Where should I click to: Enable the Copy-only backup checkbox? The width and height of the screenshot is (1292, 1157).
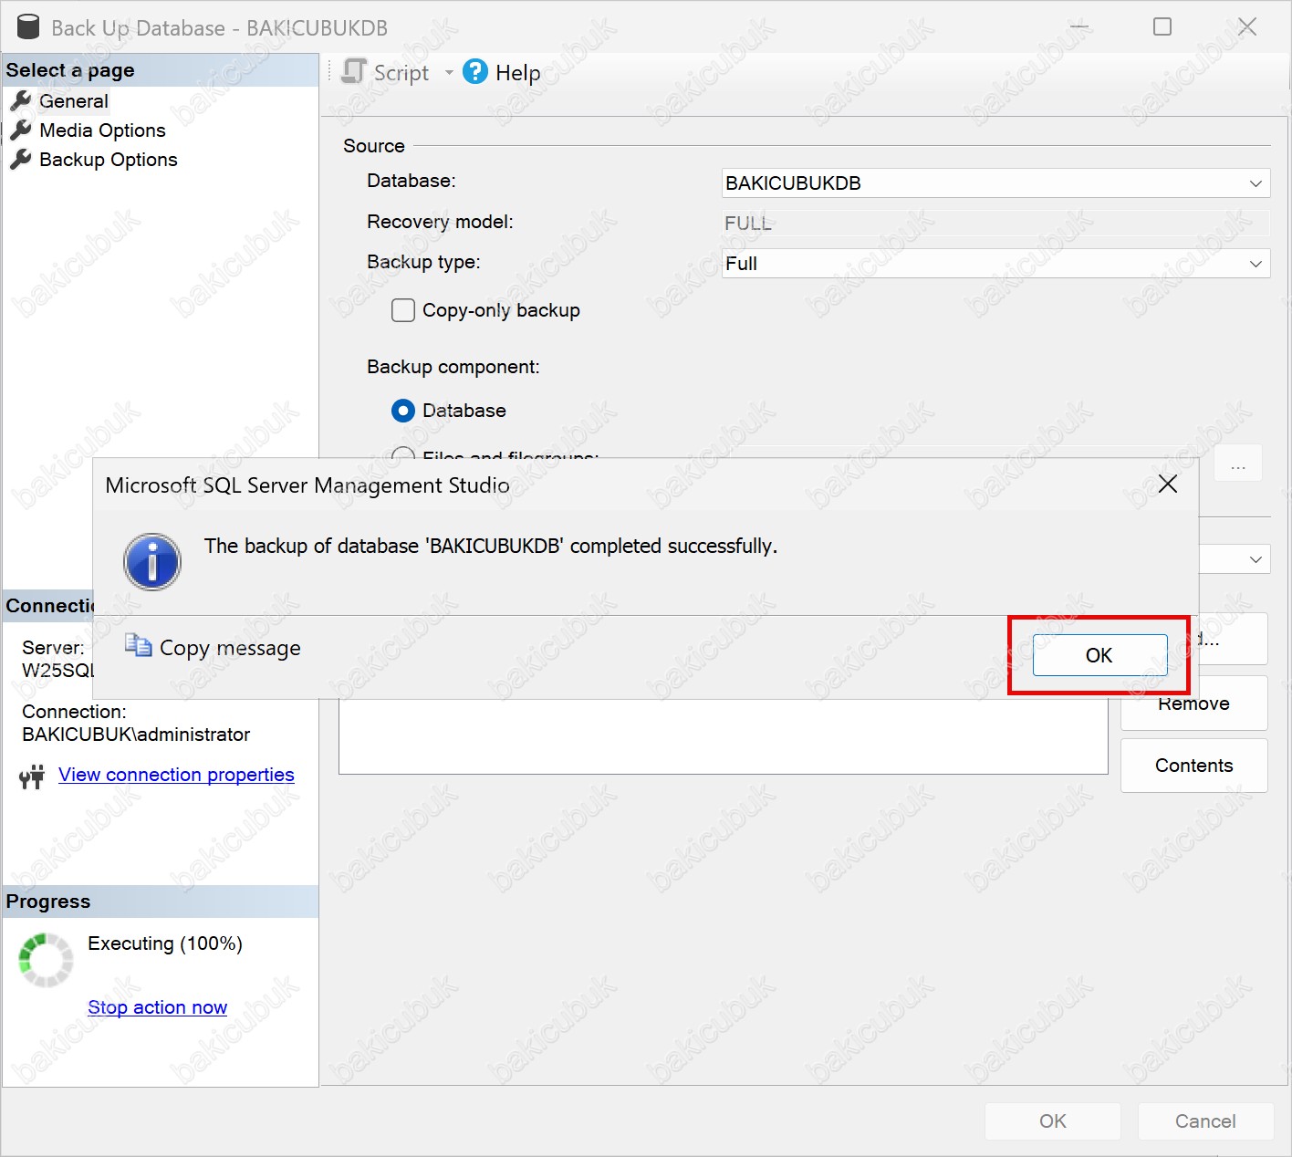coord(403,310)
